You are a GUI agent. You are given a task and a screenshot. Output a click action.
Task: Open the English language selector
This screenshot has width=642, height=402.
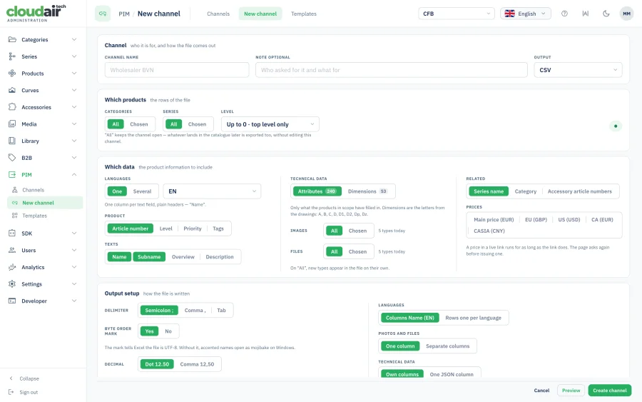[x=525, y=14]
